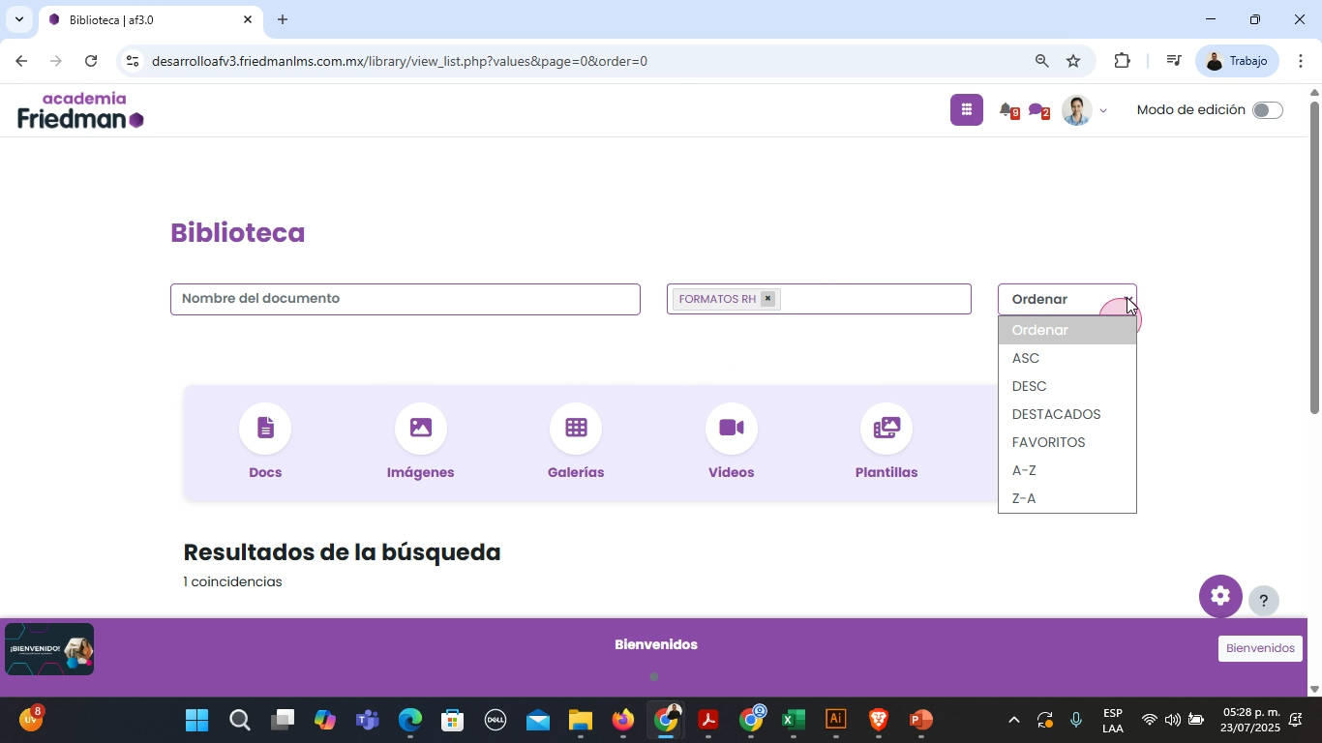Click the ¡Bienvenido! banner thumbnail
The image size is (1322, 743).
49,649
